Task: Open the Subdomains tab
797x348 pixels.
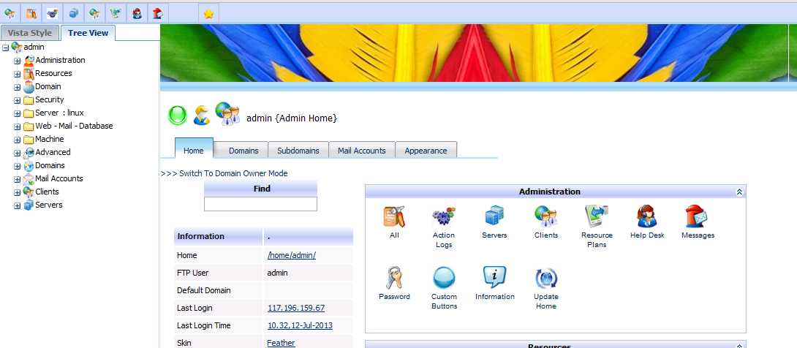Action: [x=298, y=151]
